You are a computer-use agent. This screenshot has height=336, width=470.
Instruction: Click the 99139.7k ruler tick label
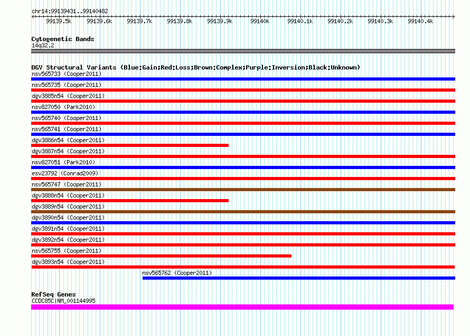coord(139,21)
